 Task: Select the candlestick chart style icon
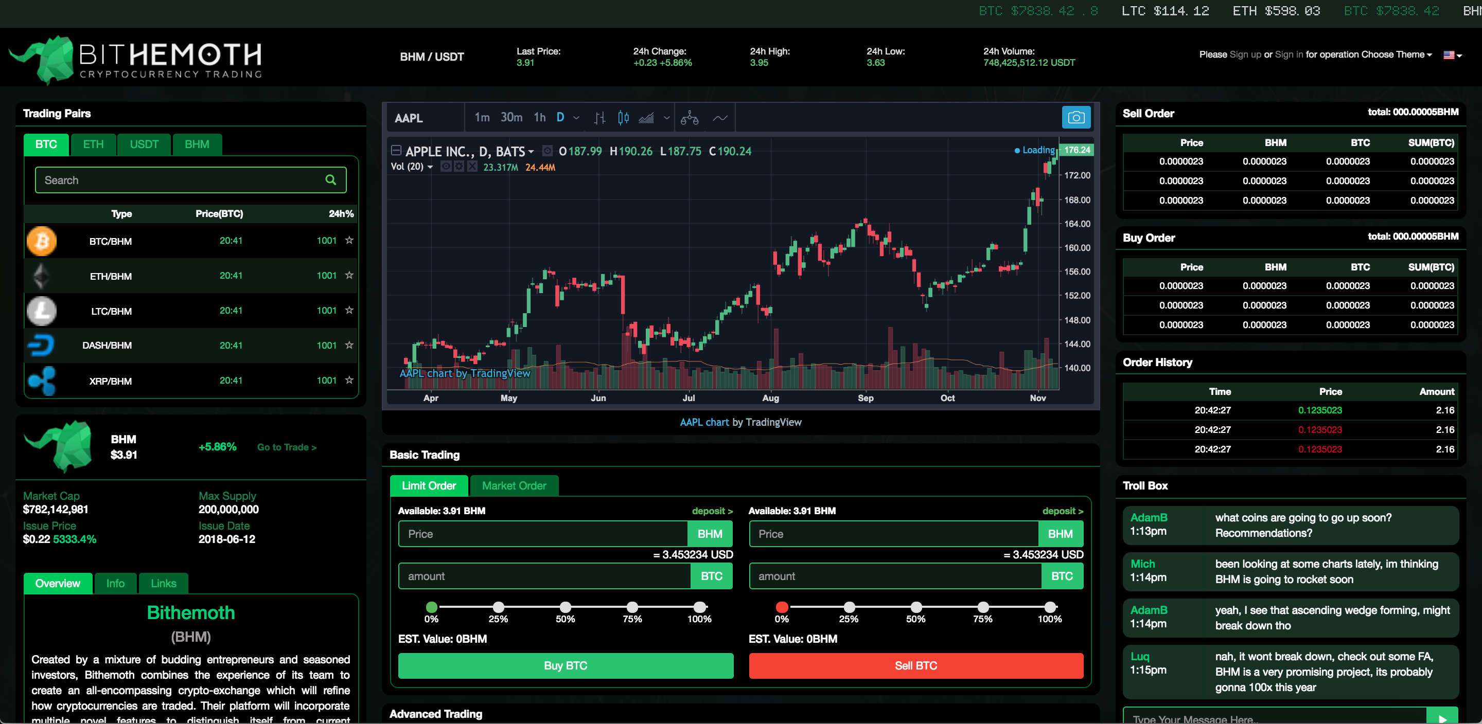(x=623, y=118)
